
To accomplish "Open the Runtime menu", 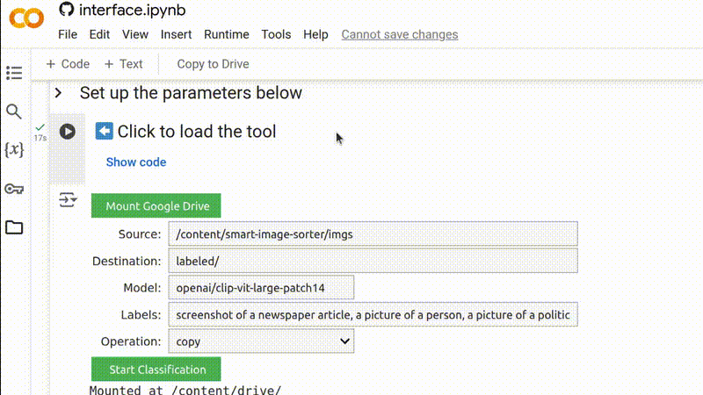I will click(x=227, y=34).
